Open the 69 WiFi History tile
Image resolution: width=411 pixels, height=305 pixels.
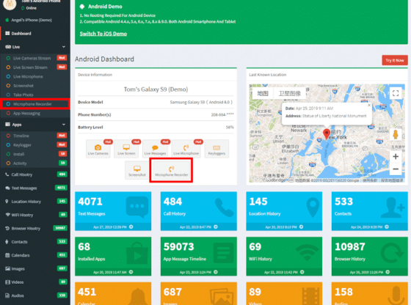[x=284, y=257]
